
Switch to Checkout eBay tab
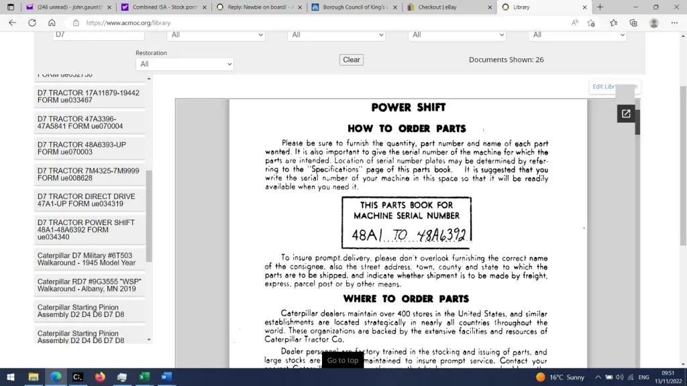tap(450, 7)
